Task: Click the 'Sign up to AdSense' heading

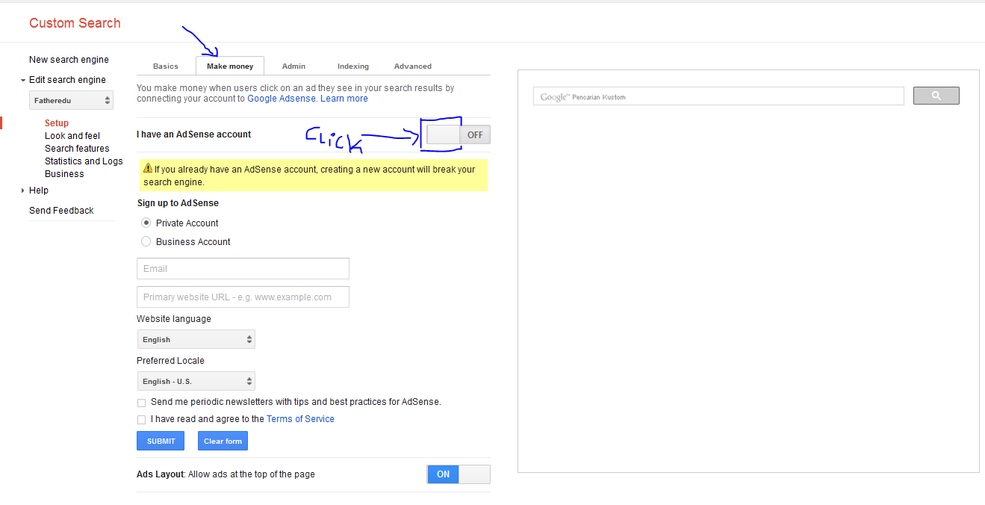Action: click(178, 203)
